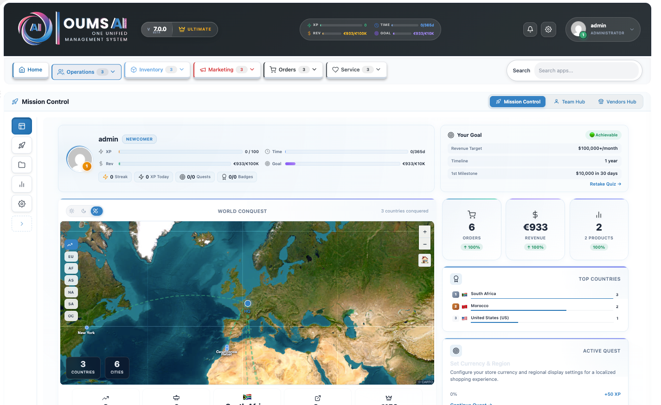Switch to the Team Hub tab
661x405 pixels.
[x=569, y=102]
